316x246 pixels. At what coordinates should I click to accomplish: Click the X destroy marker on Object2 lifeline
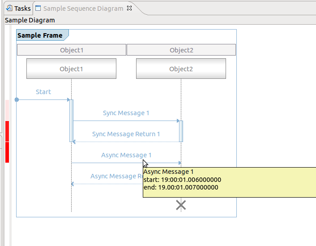[181, 205]
